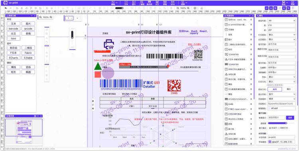The image size is (299, 151).
Task: Click the E2table plugin button
Action: (x=28, y=58)
